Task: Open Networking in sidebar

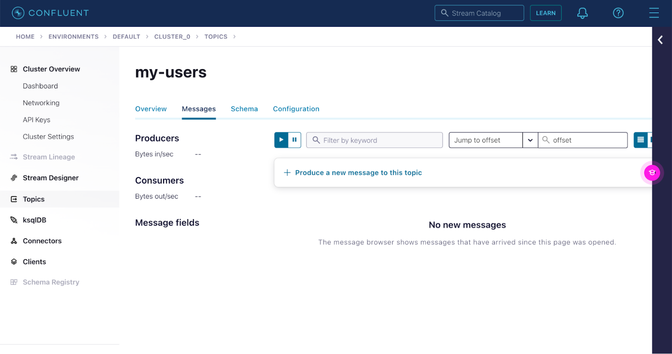Action: (x=41, y=103)
